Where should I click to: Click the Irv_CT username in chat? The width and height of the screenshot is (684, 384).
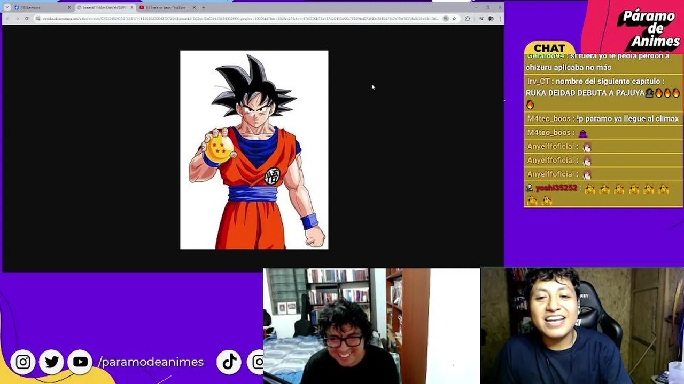click(538, 81)
